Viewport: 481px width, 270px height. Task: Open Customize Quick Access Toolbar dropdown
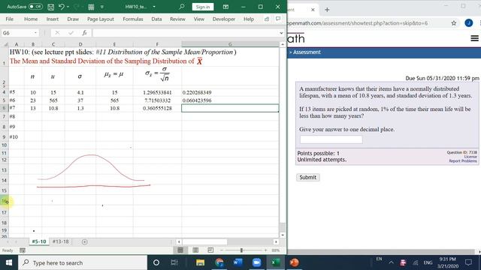tap(102, 7)
